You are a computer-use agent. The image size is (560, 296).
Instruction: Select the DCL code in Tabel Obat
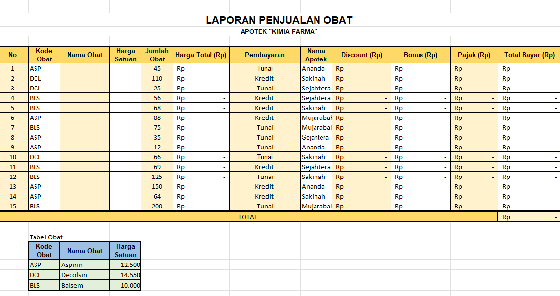[x=44, y=275]
